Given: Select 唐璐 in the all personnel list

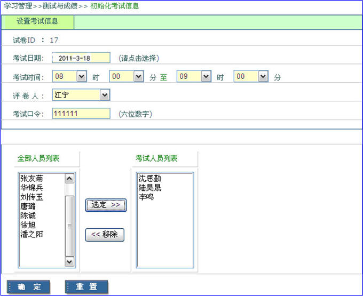Looking at the screenshot, I should pyautogui.click(x=28, y=206).
